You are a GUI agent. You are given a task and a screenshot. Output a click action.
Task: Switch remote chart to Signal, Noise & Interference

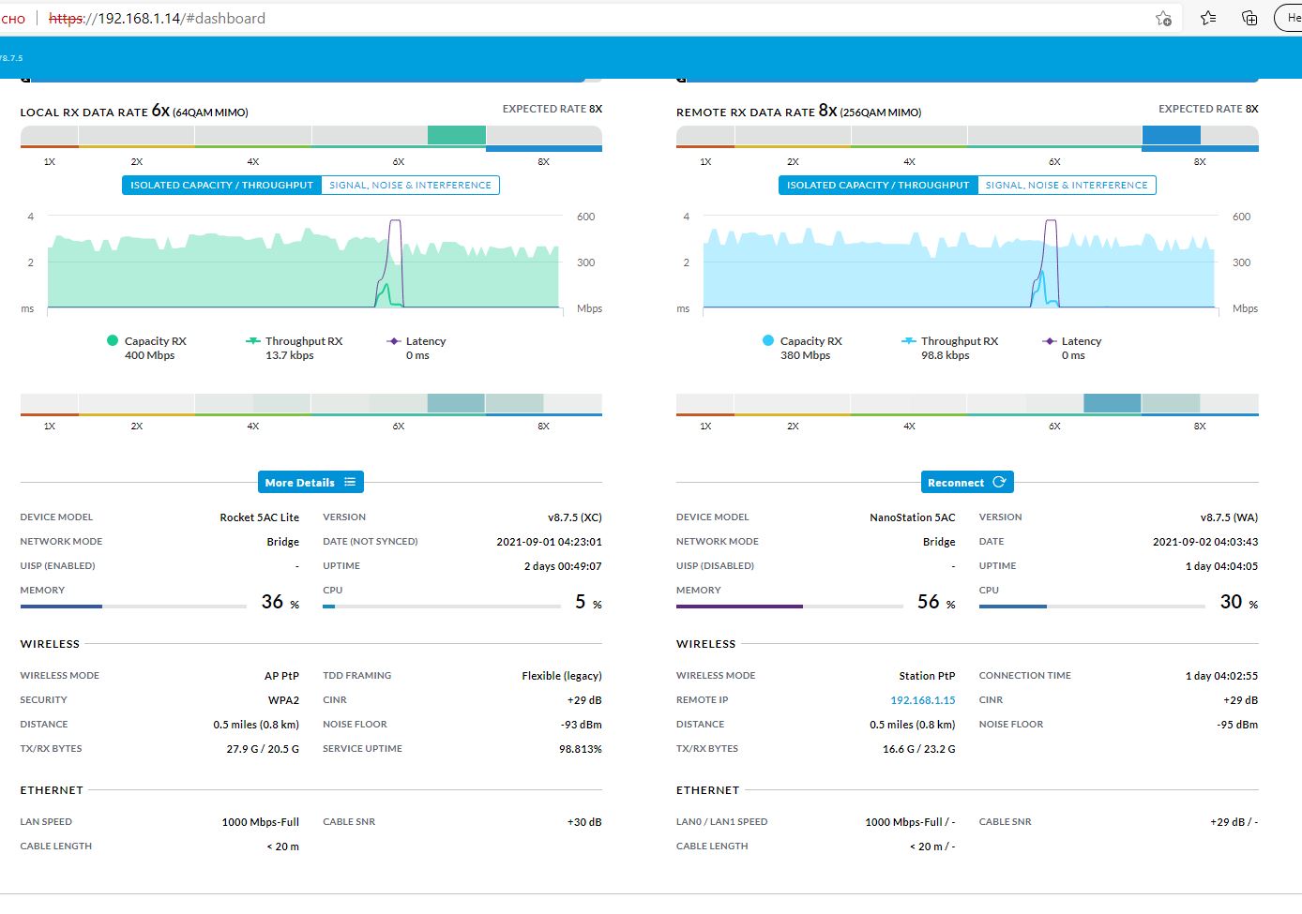point(1067,186)
